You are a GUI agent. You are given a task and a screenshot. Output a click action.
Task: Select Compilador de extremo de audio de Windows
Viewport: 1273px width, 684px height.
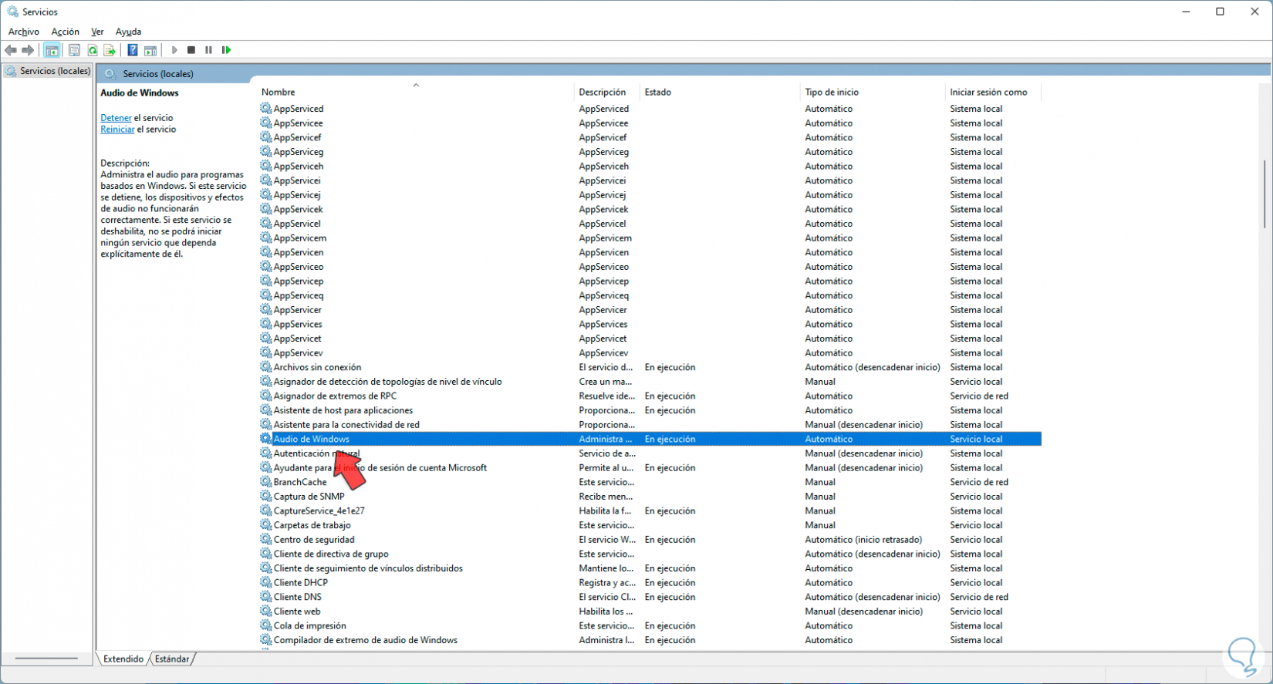point(366,640)
